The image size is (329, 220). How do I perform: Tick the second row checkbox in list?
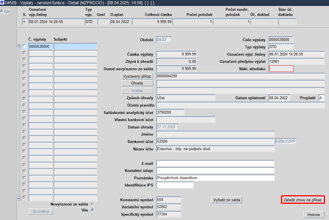pos(24,53)
